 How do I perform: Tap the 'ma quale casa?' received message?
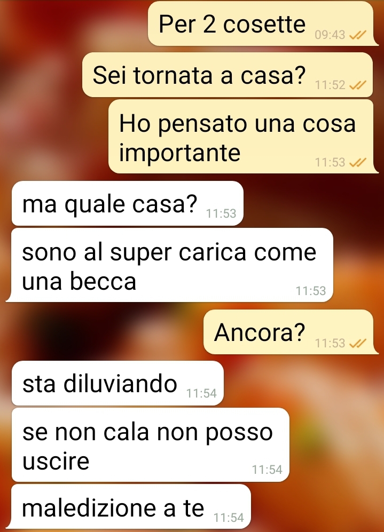128,204
